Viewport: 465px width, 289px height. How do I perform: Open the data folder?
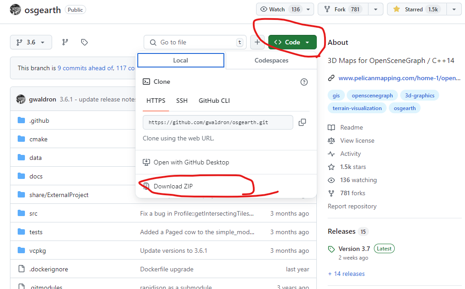35,158
